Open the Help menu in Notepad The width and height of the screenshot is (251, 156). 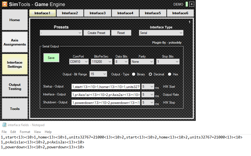pos(48,132)
